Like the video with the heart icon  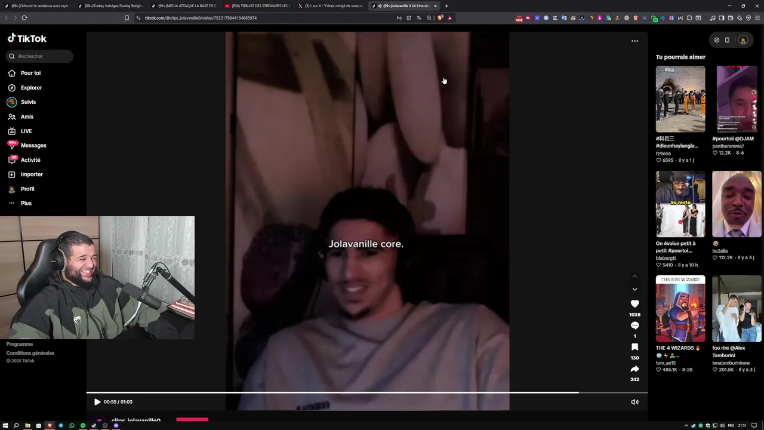(x=634, y=304)
